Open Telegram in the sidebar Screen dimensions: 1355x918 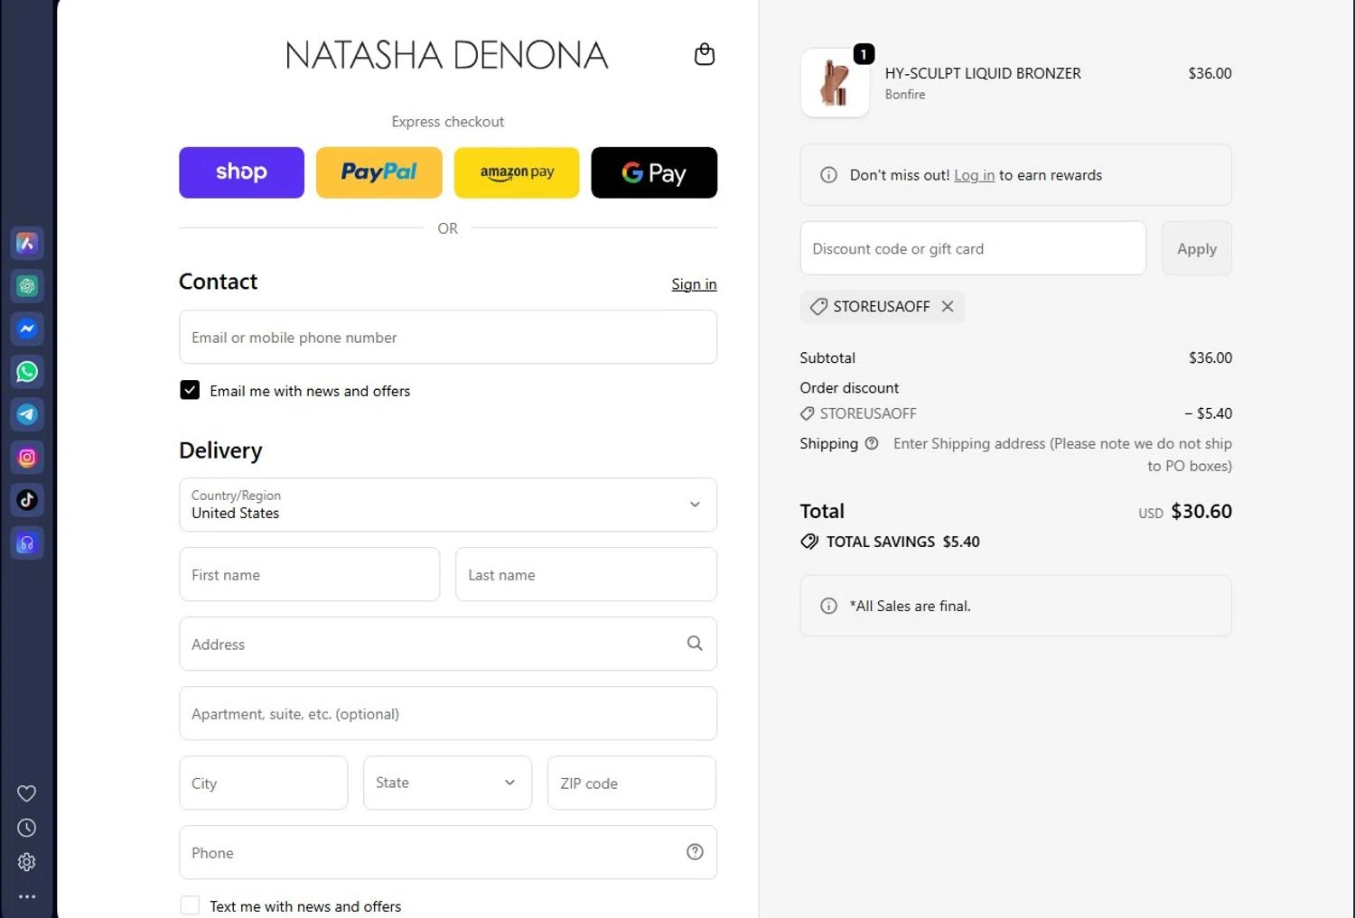click(27, 414)
